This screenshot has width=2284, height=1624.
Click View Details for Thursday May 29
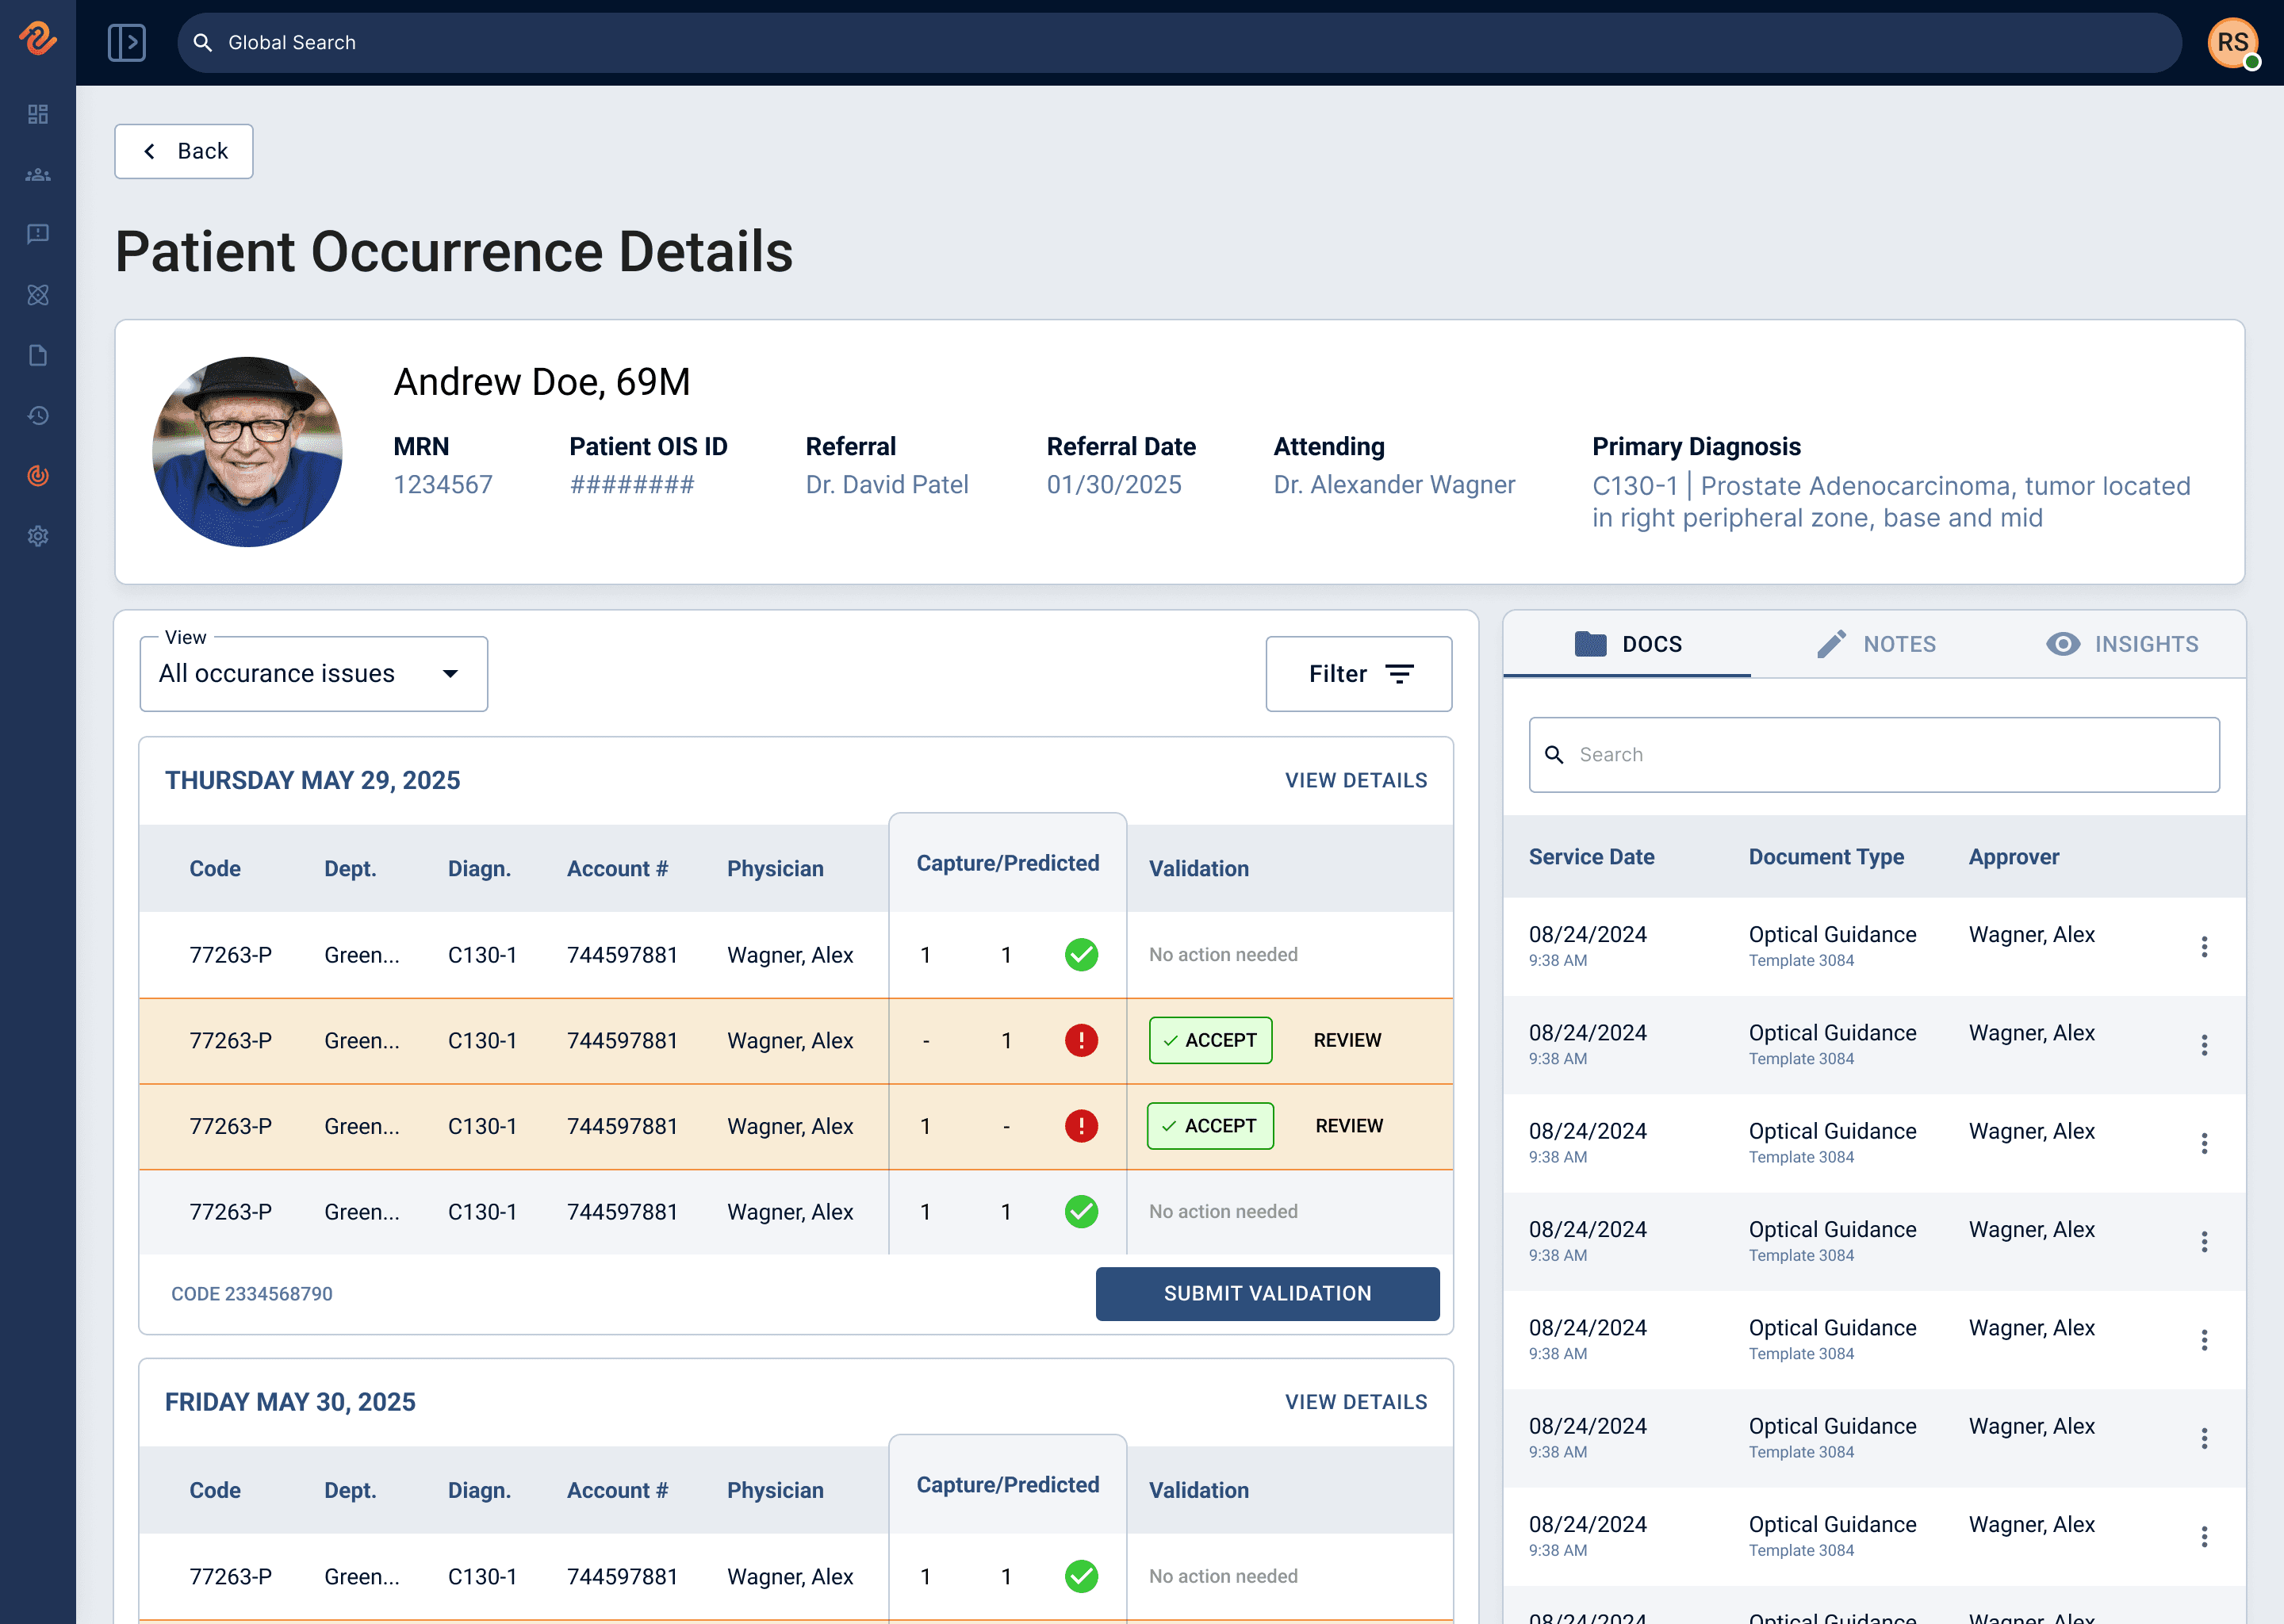coord(1355,780)
